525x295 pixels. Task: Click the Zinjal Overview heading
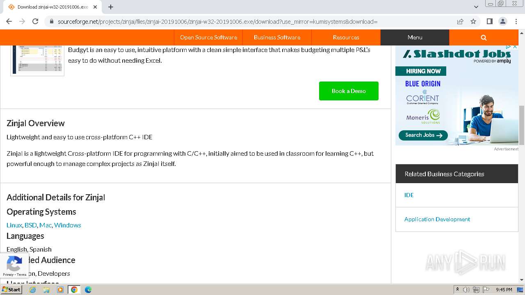pyautogui.click(x=36, y=123)
